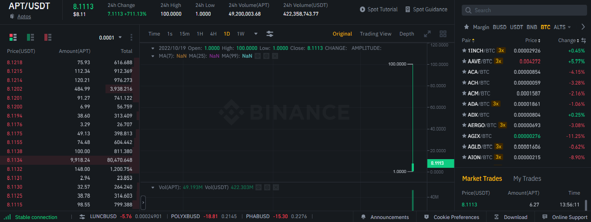Click the Spot Guidance book icon
This screenshot has height=222, width=591.
pyautogui.click(x=408, y=10)
